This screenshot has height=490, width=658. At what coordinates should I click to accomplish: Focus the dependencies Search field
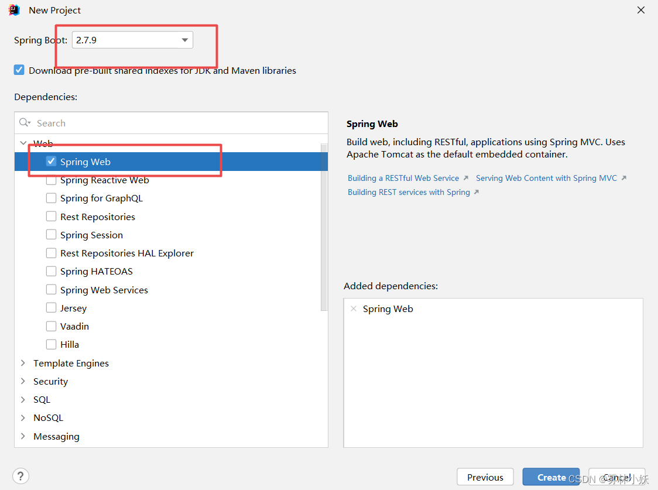pyautogui.click(x=171, y=123)
